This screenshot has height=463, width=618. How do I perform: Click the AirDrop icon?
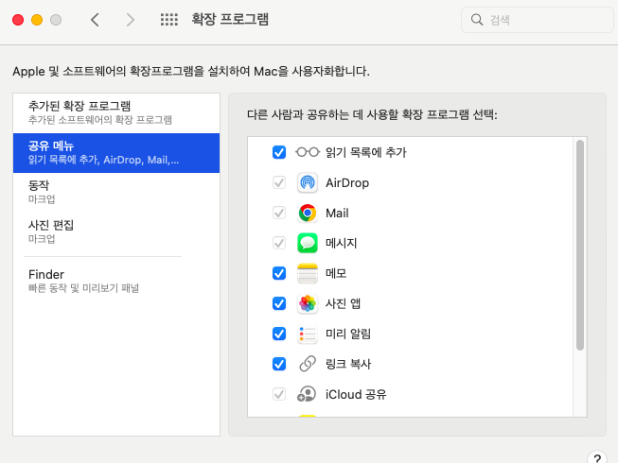[x=308, y=182]
